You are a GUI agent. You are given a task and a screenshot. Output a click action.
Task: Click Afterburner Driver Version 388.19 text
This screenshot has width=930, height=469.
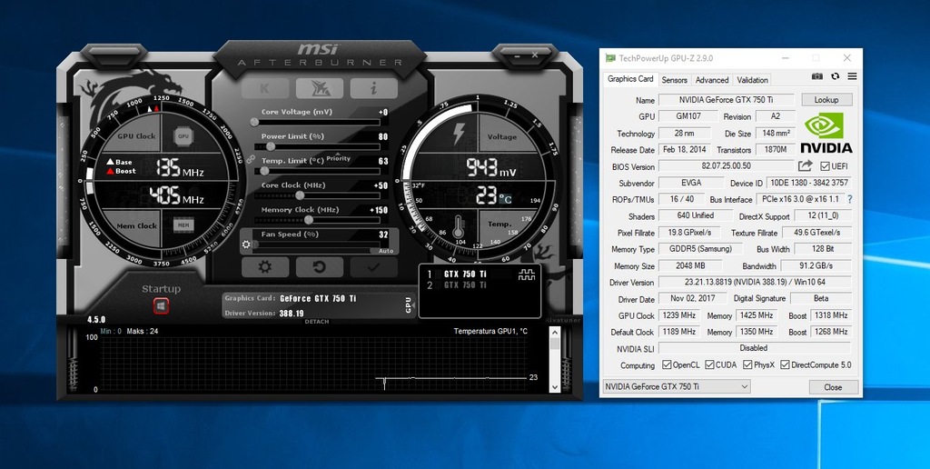coord(292,314)
